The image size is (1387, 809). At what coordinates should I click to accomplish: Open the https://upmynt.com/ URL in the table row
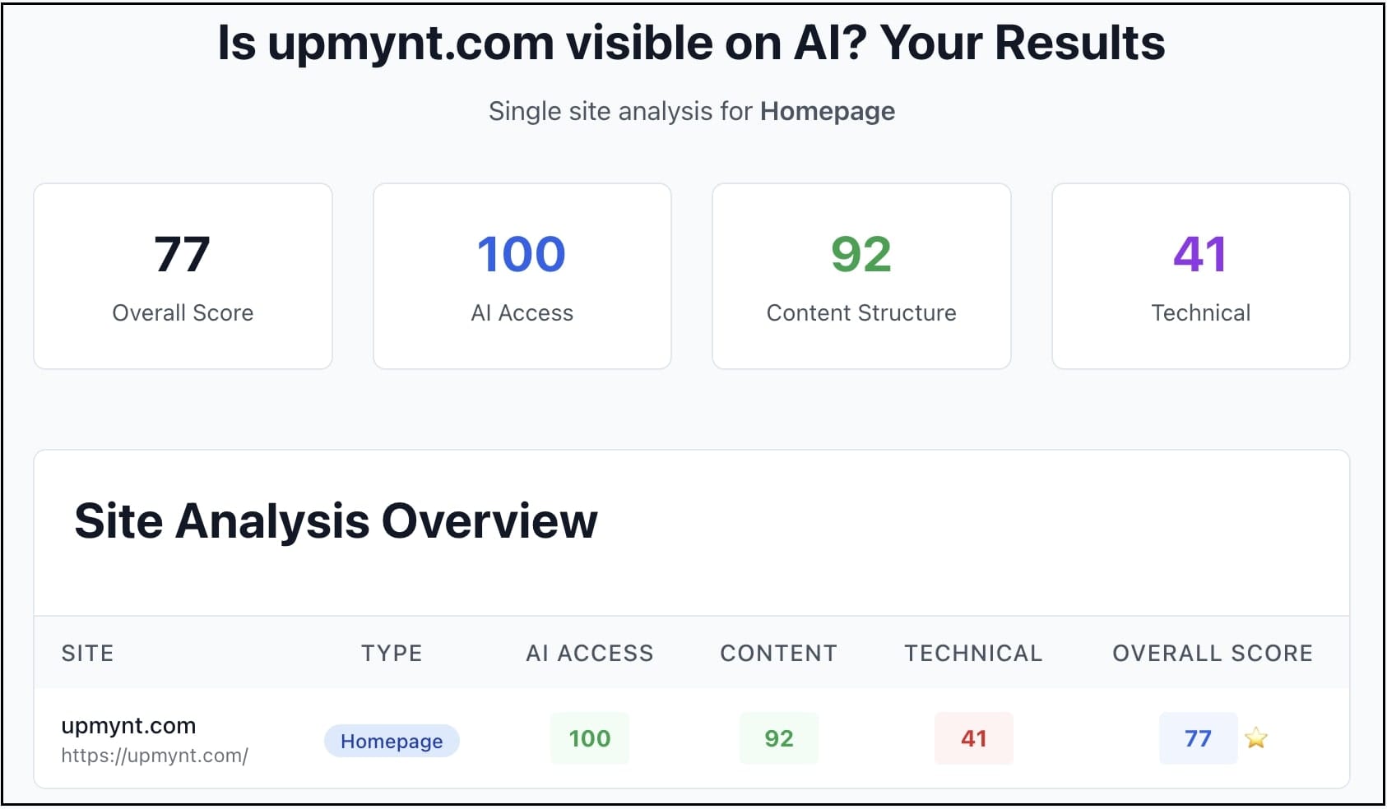click(155, 756)
